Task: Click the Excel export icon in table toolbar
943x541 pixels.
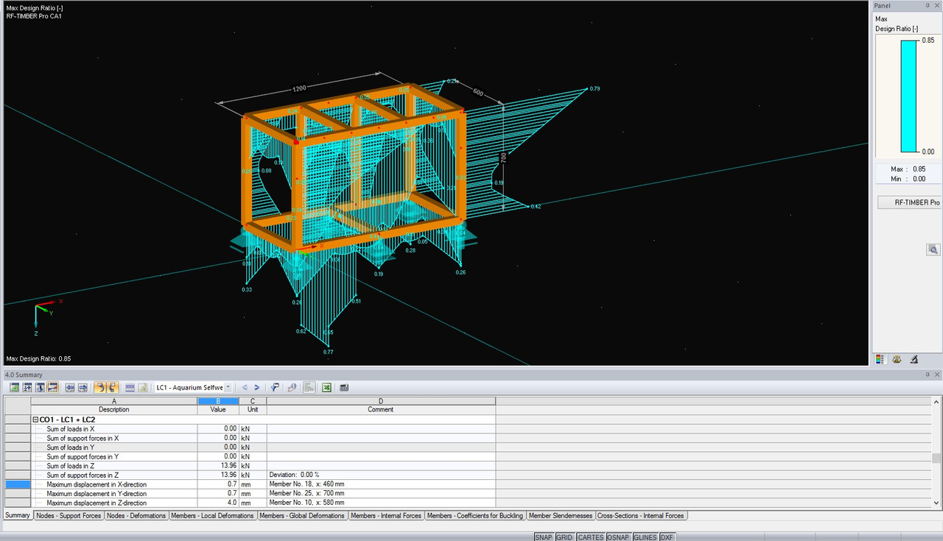Action: (x=326, y=387)
